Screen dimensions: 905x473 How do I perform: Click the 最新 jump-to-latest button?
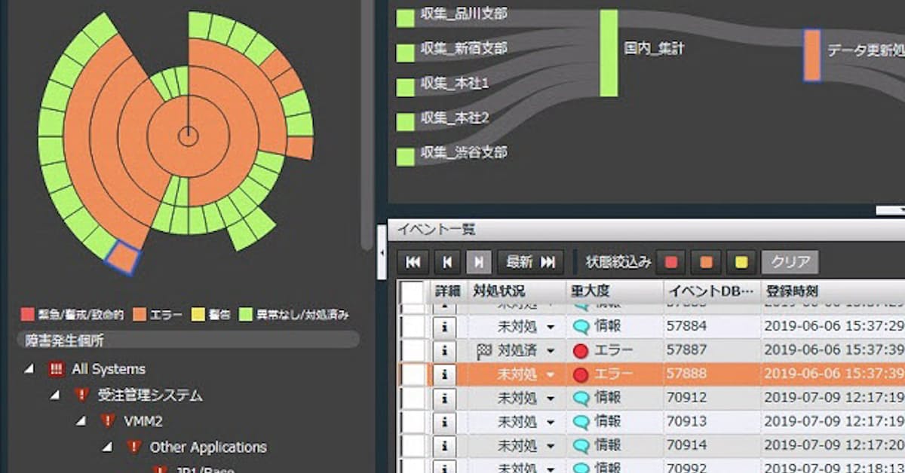click(531, 262)
